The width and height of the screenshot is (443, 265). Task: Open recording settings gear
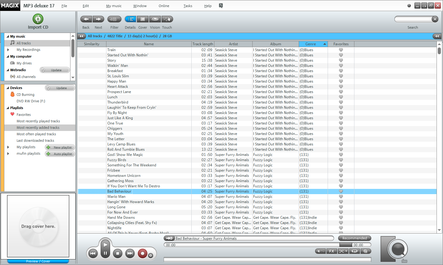tap(150, 255)
